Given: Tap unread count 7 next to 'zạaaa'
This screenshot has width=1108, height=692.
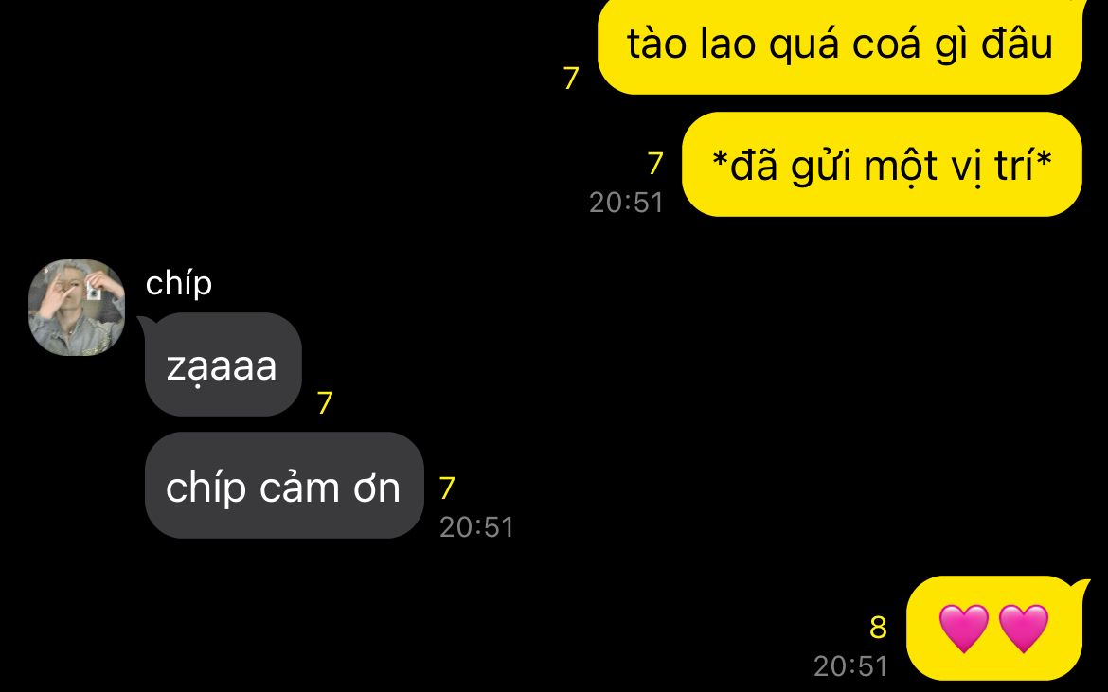Looking at the screenshot, I should click(x=324, y=403).
